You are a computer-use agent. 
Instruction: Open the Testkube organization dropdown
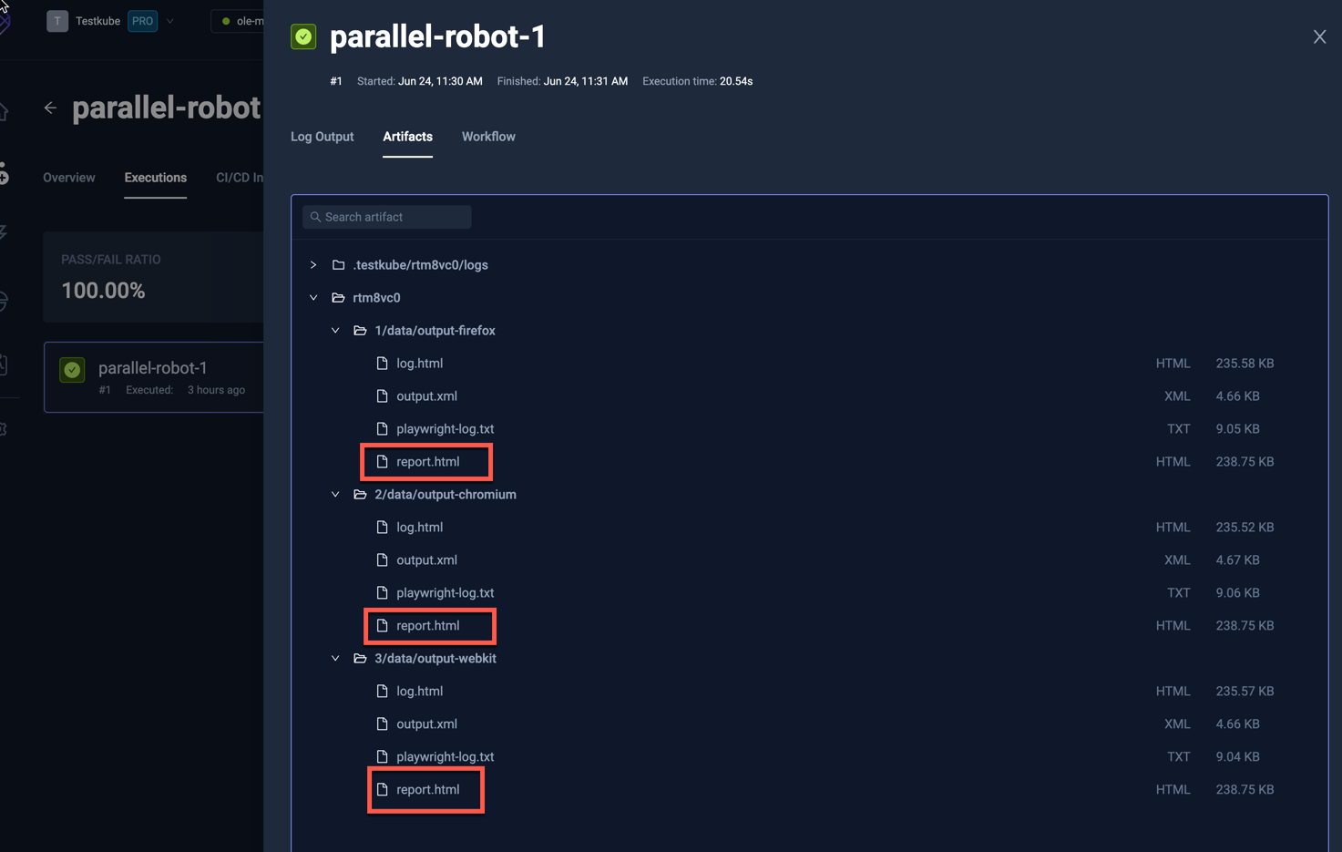click(x=169, y=20)
